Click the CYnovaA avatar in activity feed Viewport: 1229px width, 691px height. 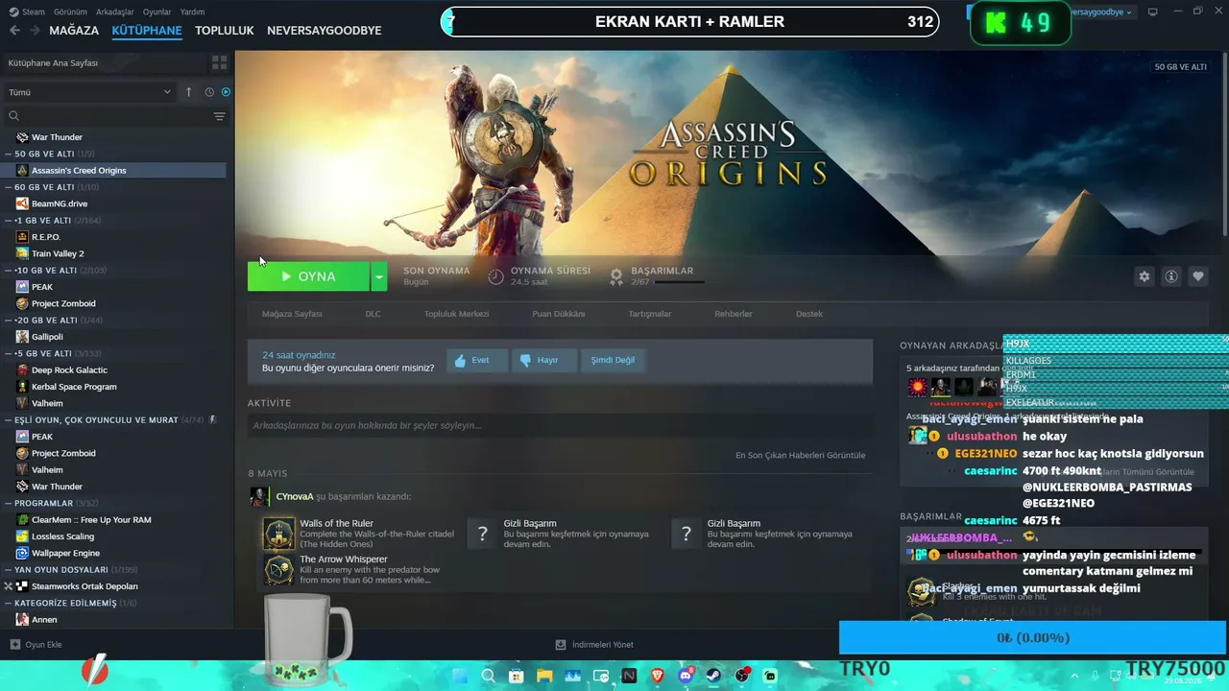258,496
